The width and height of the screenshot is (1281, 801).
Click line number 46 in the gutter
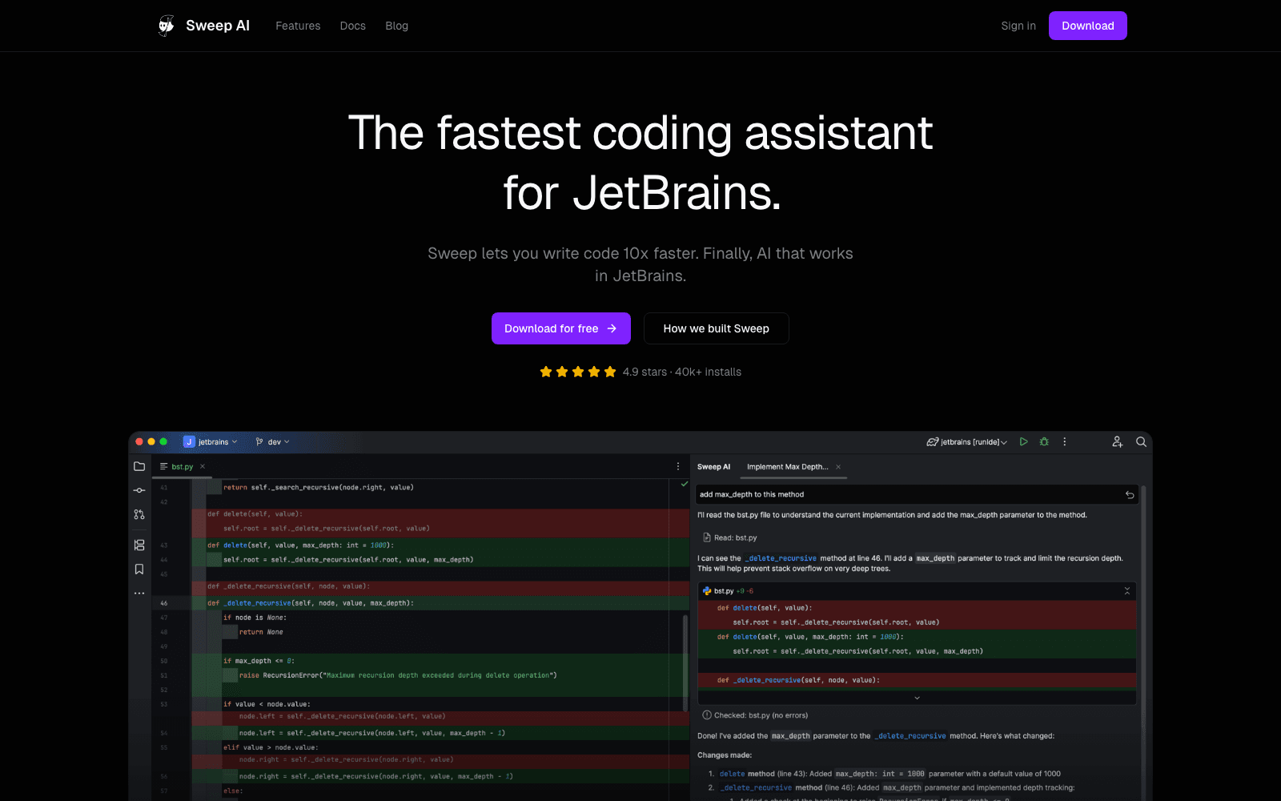point(164,603)
